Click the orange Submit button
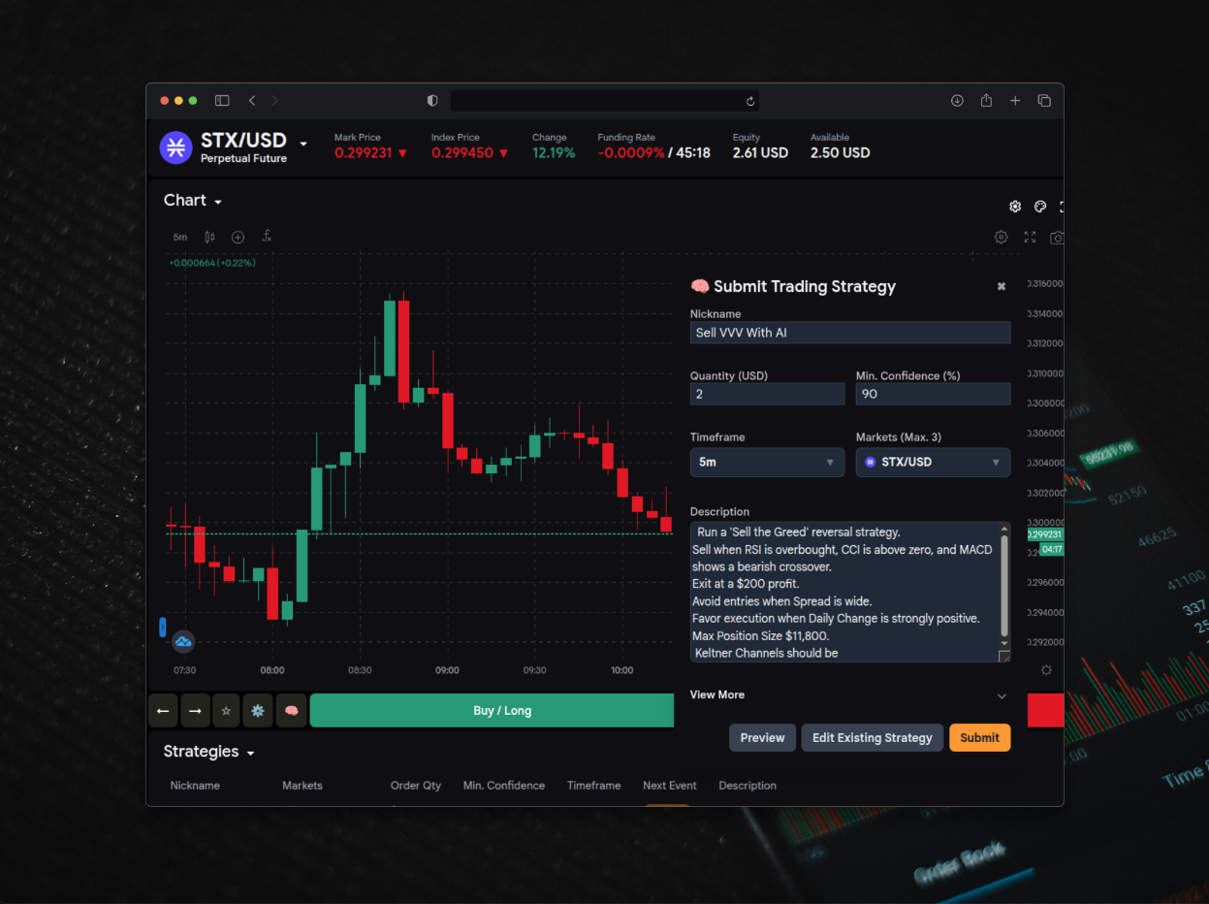Viewport: 1209px width, 904px height. [x=979, y=738]
